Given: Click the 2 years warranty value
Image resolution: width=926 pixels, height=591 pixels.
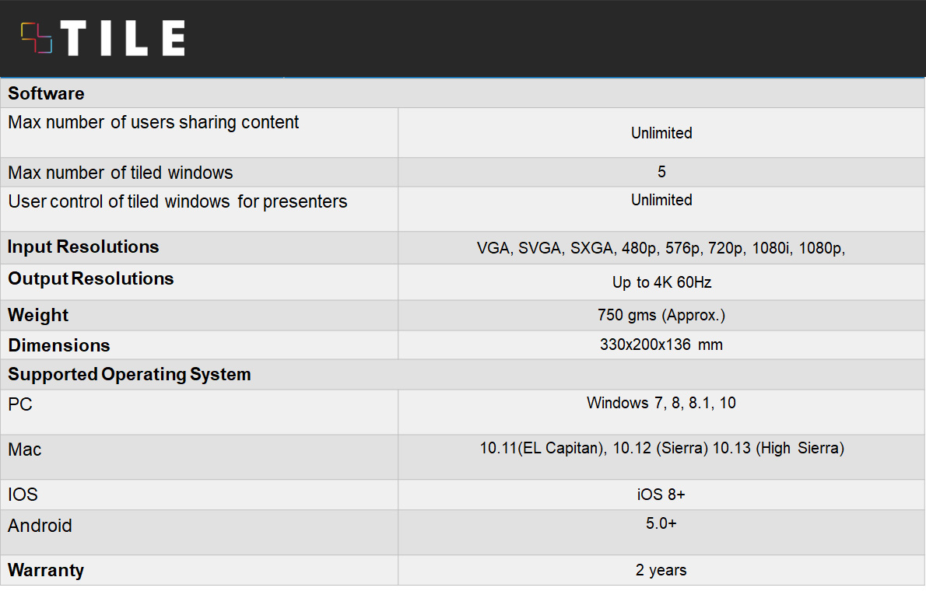Looking at the screenshot, I should [x=661, y=570].
